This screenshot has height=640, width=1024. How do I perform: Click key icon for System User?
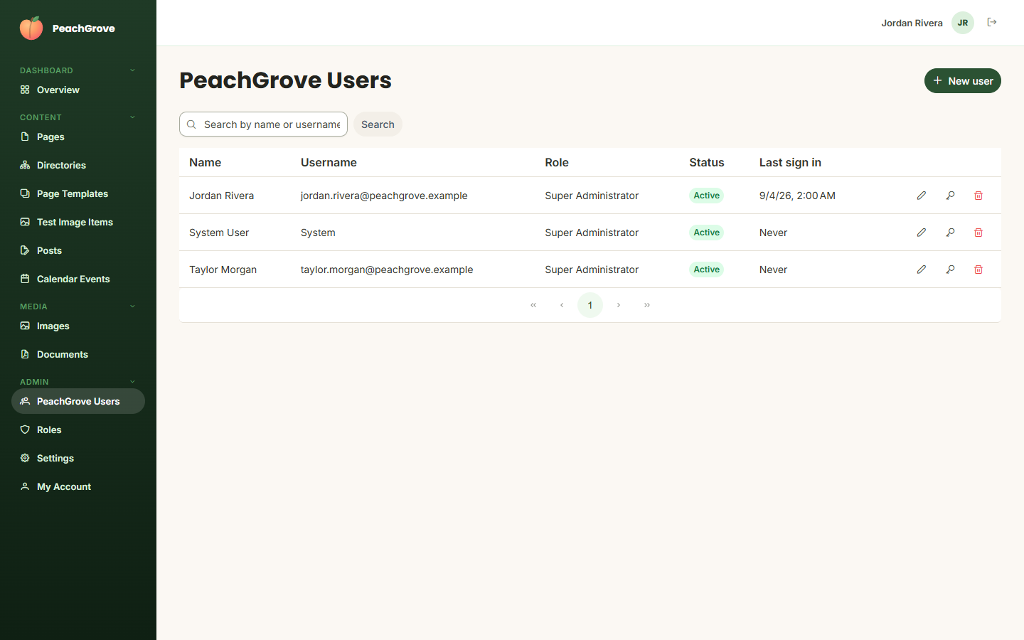pos(950,233)
